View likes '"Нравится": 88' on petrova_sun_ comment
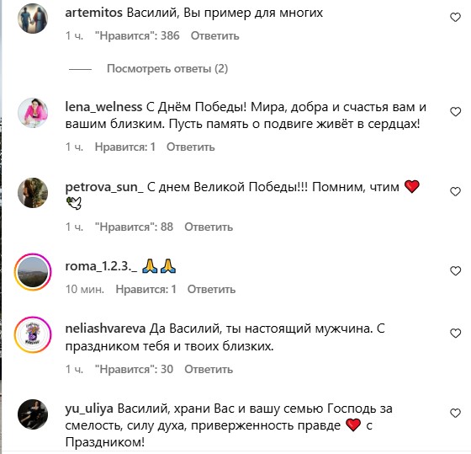 [x=134, y=227]
